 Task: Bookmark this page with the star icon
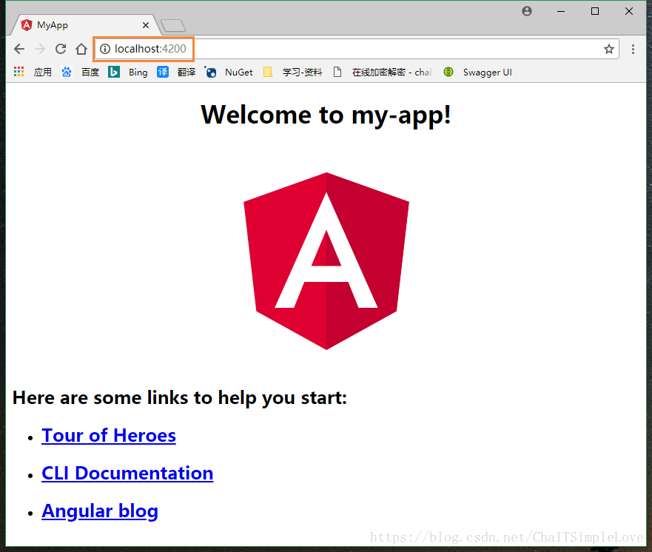(x=609, y=49)
